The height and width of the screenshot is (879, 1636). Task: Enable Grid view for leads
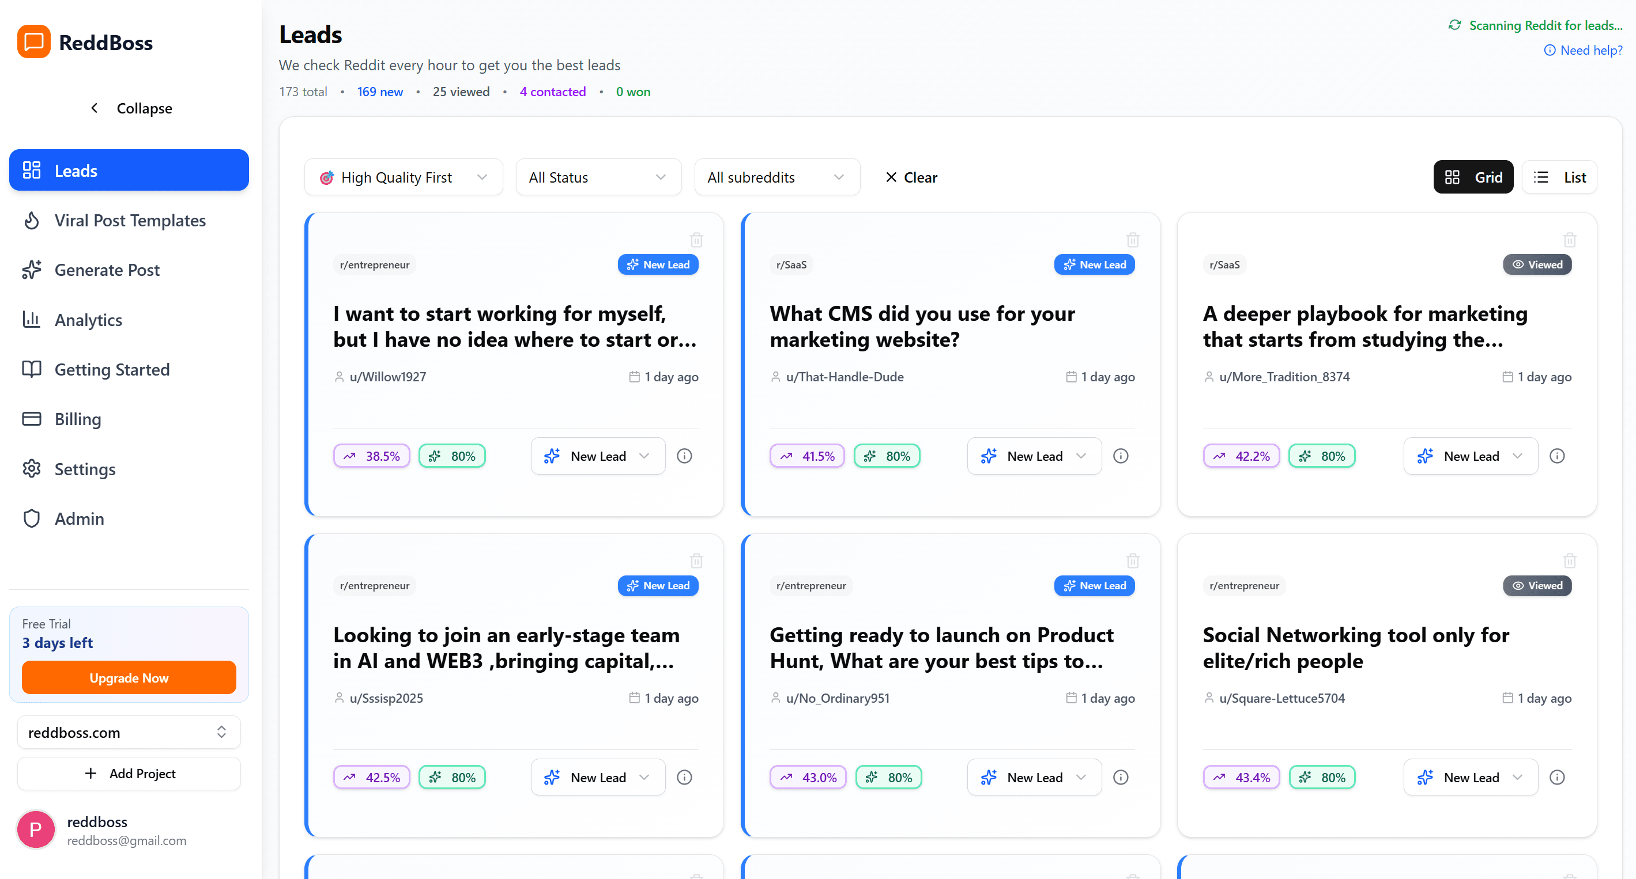1473,176
